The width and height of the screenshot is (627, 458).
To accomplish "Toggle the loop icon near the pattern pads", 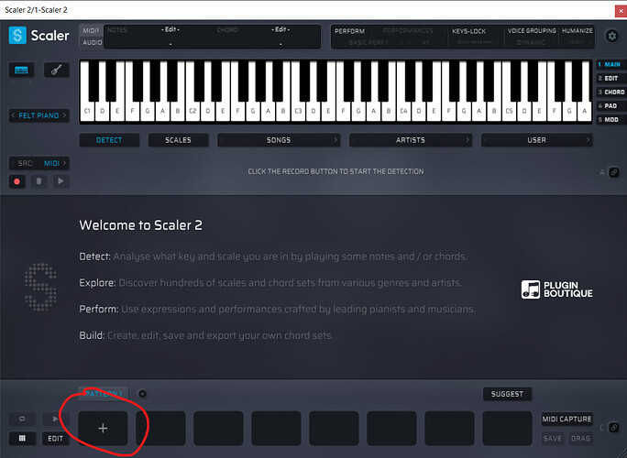I will [x=22, y=419].
